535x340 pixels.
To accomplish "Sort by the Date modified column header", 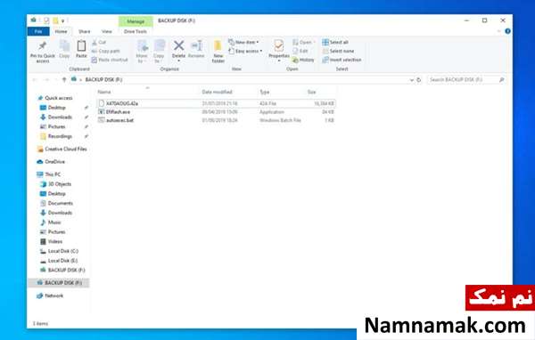I will 217,92.
